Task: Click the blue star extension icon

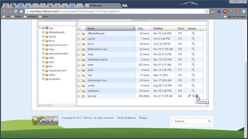Action: [x=219, y=11]
